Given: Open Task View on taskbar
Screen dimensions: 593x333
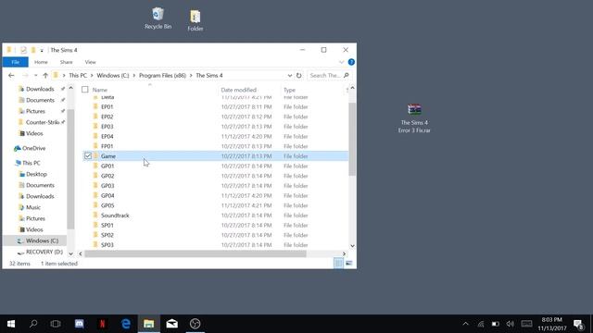Looking at the screenshot, I should tap(56, 324).
